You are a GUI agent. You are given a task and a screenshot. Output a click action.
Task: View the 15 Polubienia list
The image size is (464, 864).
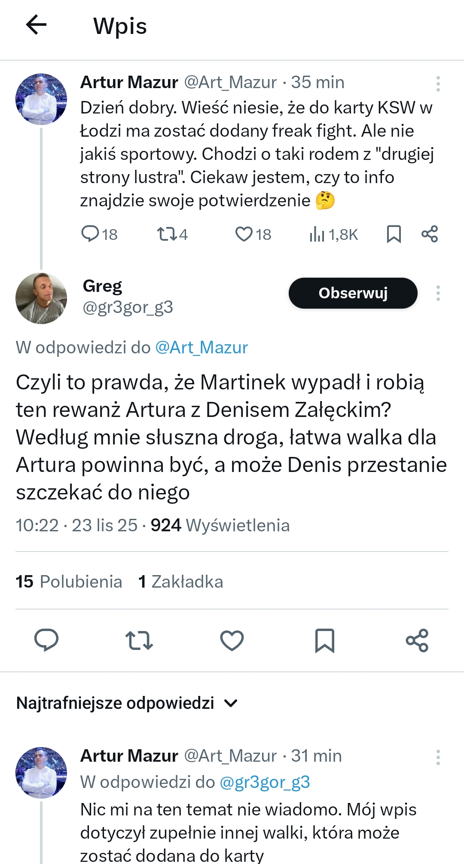[69, 582]
